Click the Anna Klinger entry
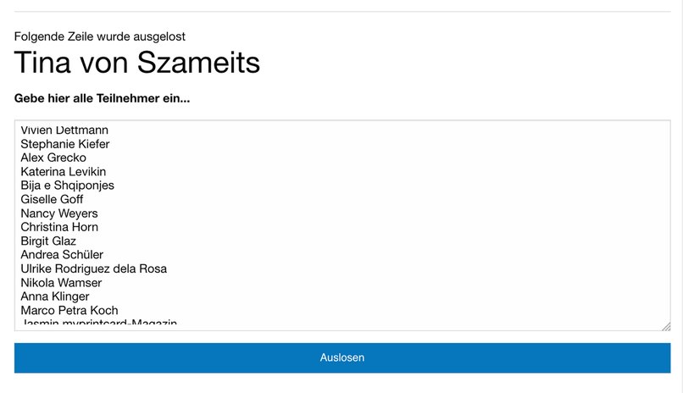The height and width of the screenshot is (393, 683). (55, 296)
